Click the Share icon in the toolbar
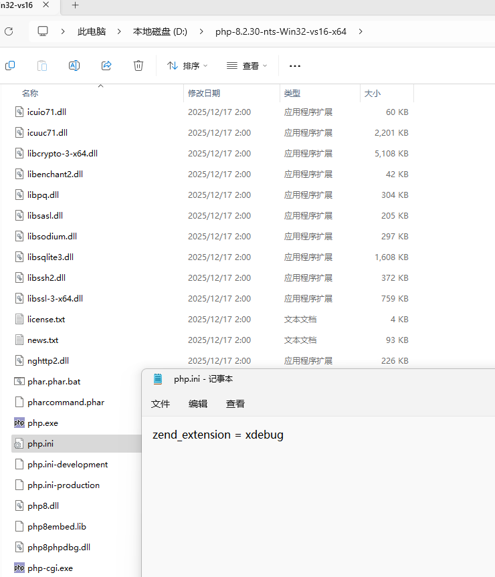This screenshot has width=495, height=577. coord(106,66)
